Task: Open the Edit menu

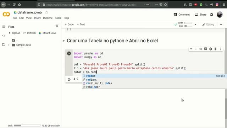Action: 21,18
